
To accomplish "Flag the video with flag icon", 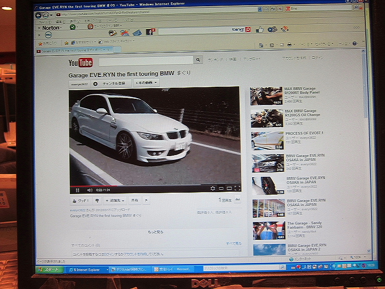I will tap(146, 200).
